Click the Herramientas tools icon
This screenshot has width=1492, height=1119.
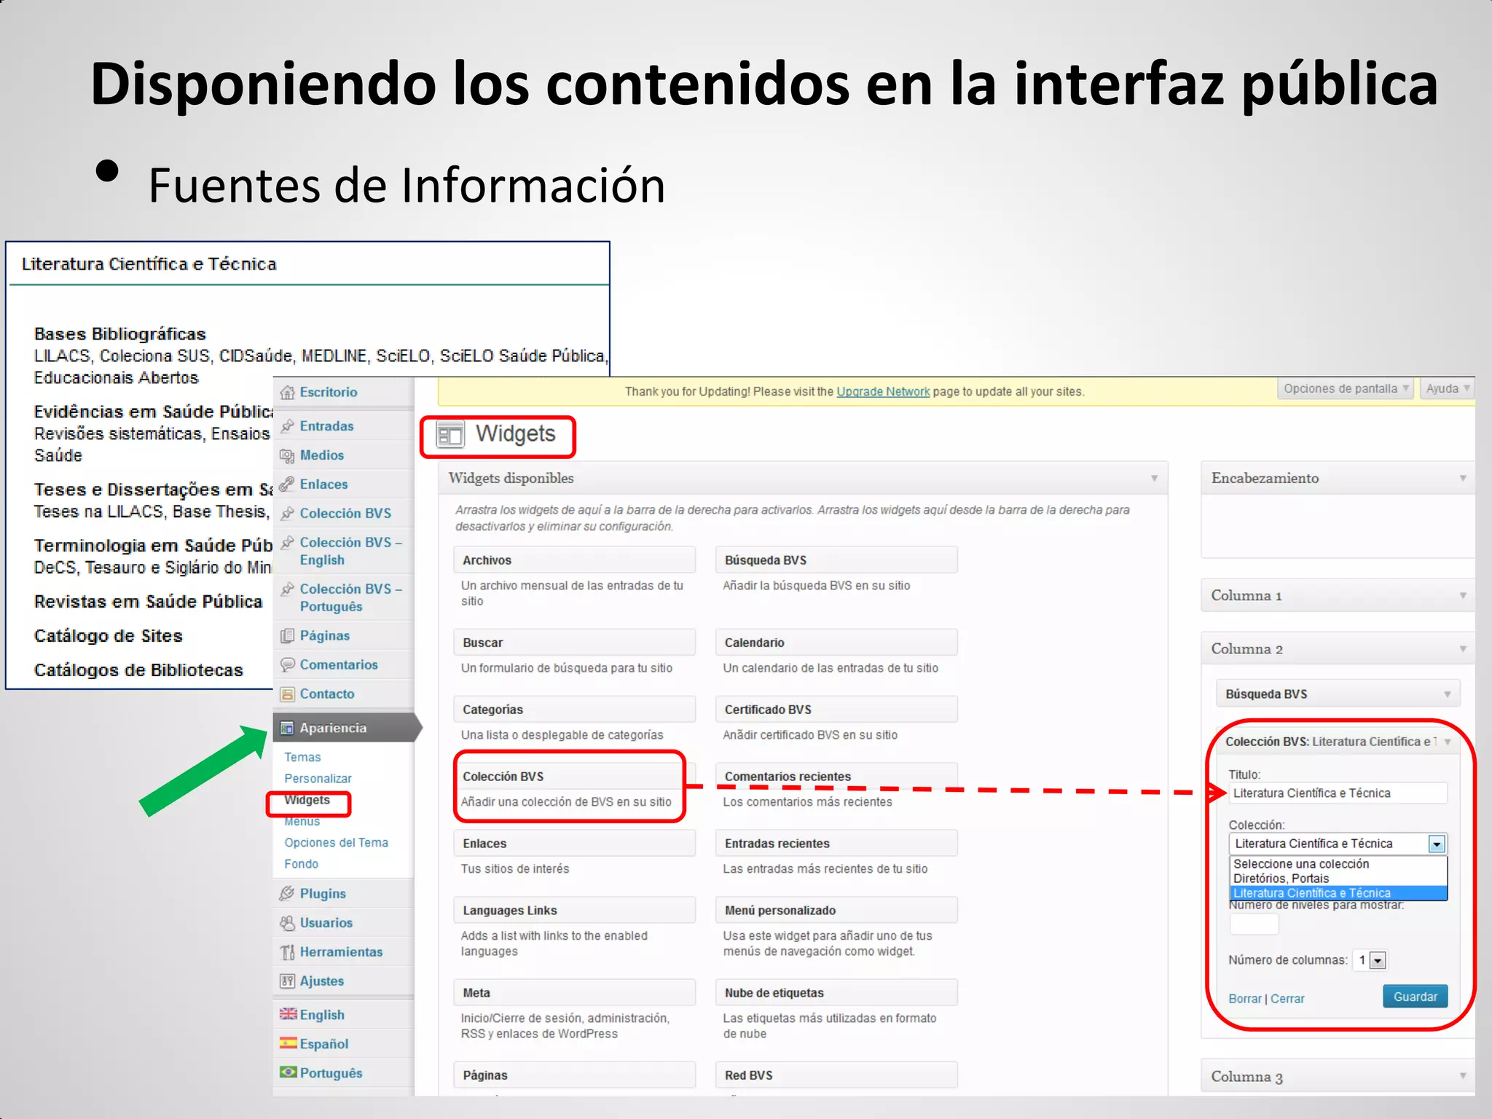[x=288, y=952]
